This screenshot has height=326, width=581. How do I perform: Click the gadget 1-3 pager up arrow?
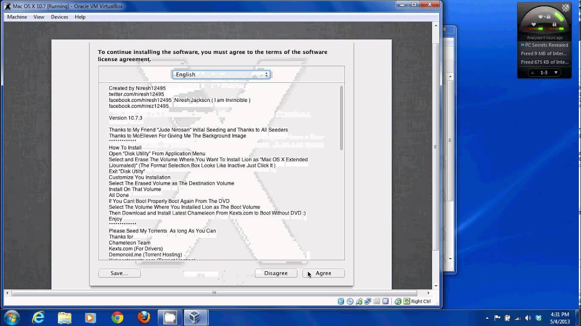(x=532, y=72)
